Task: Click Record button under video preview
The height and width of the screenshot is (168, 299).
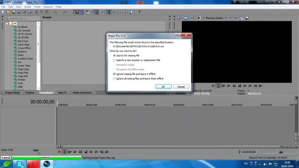Action: click(x=213, y=86)
